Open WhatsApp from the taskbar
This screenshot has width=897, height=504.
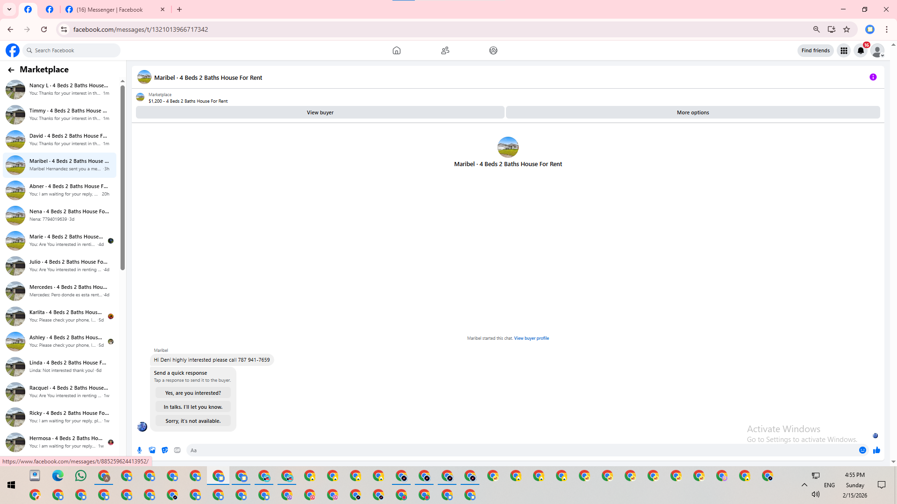click(81, 476)
